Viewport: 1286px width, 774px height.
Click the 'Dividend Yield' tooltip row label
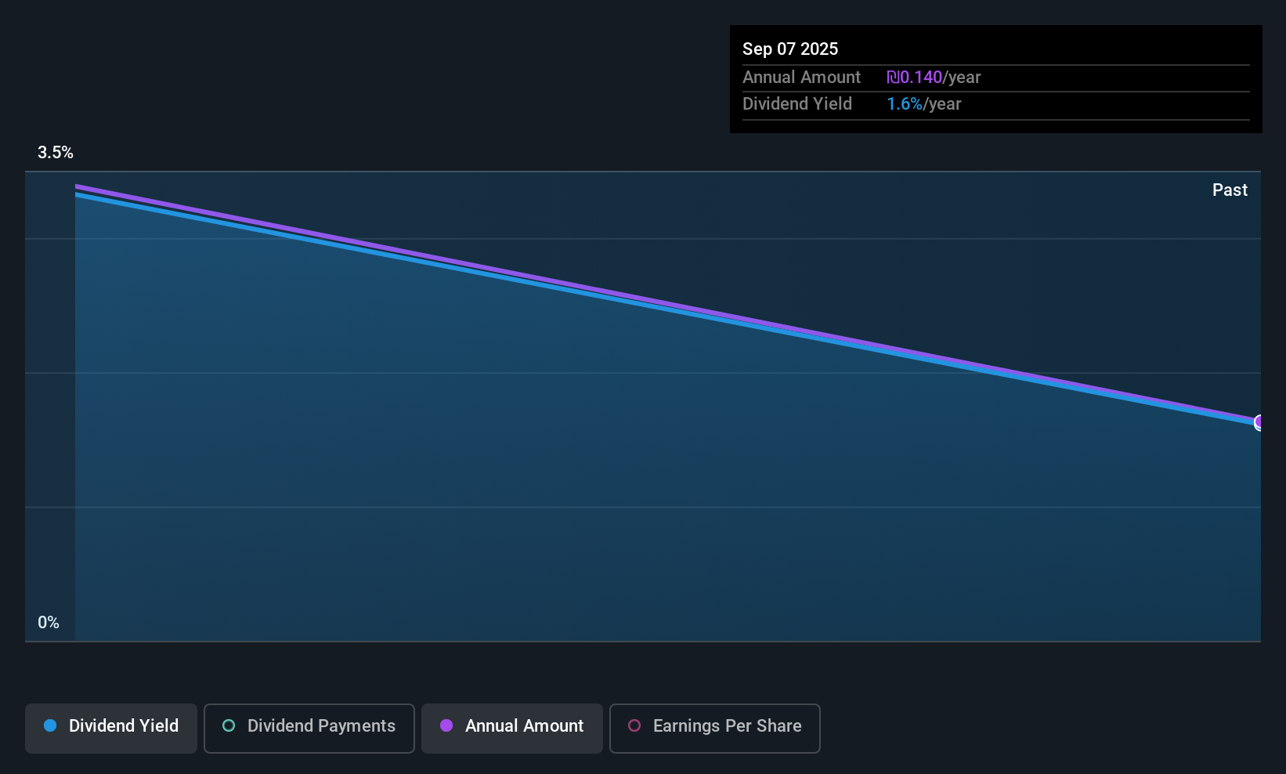click(x=797, y=104)
